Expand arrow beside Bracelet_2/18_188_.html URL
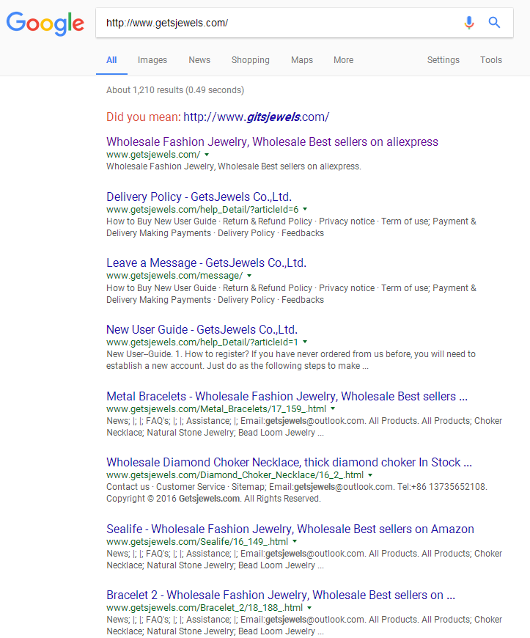 click(309, 607)
